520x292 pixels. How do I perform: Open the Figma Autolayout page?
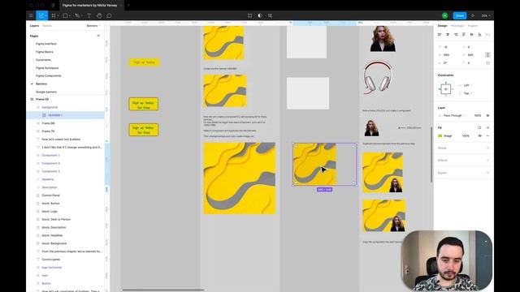tap(47, 68)
